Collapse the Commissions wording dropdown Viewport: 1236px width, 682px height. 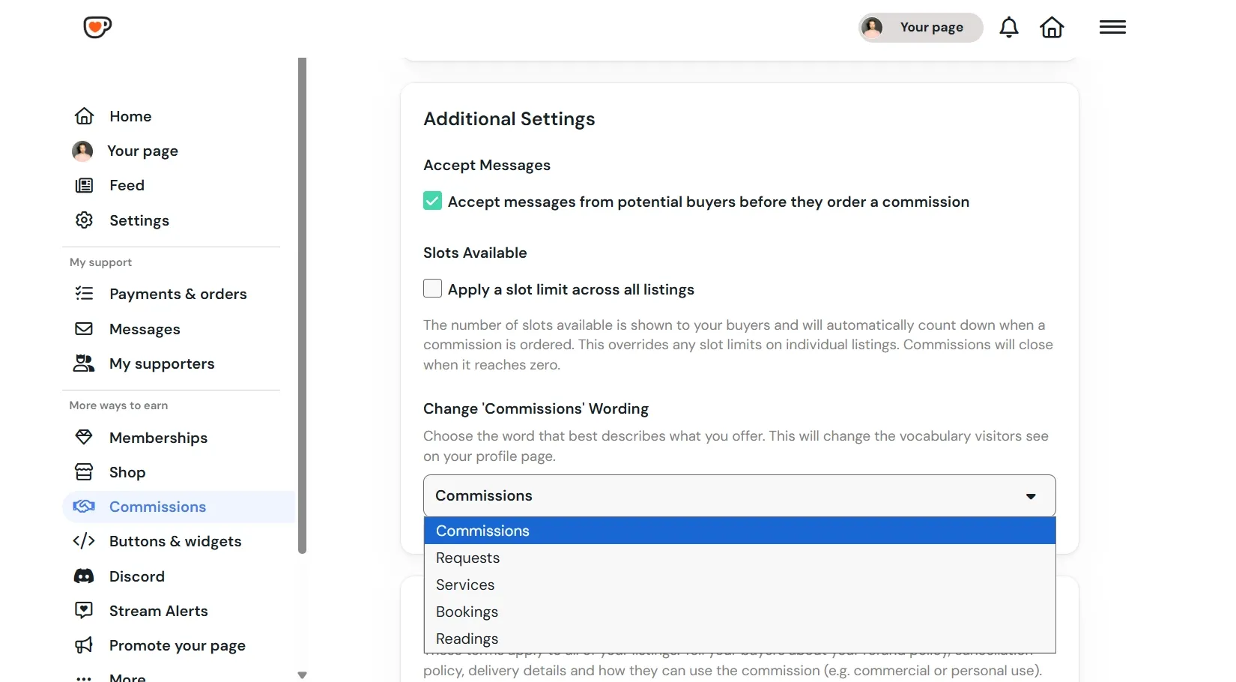click(x=739, y=495)
